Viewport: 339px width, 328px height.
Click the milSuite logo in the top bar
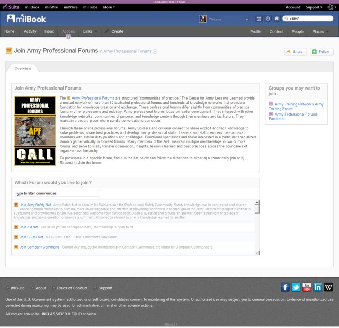[x=11, y=7]
